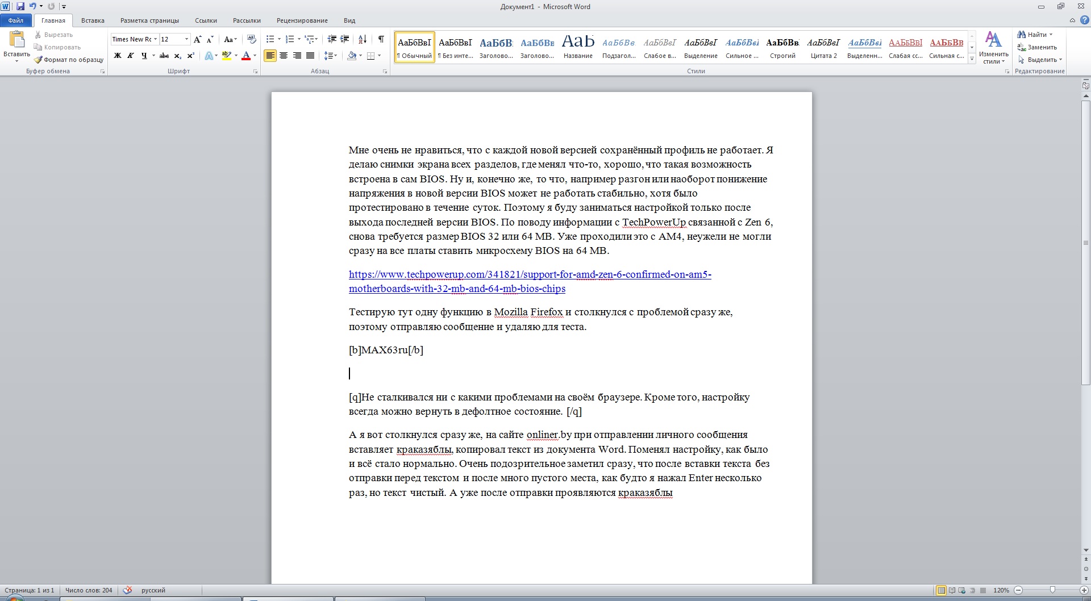Open the font name dropdown (Times New Roman)
Image resolution: width=1091 pixels, height=601 pixels.
155,39
